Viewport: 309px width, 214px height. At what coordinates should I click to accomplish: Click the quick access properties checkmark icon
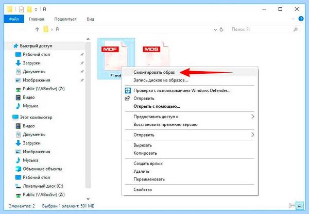[x=21, y=9]
